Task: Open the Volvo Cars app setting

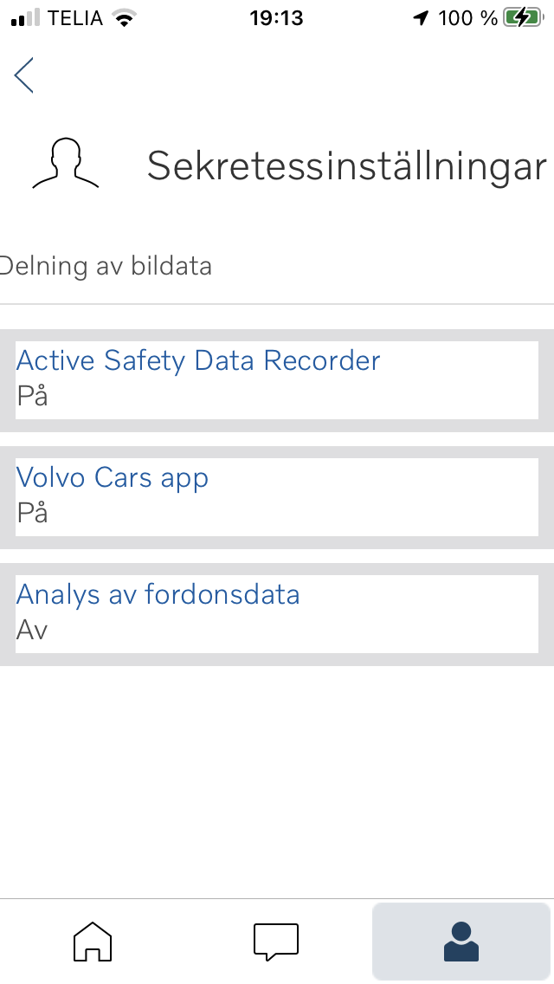Action: 277,497
